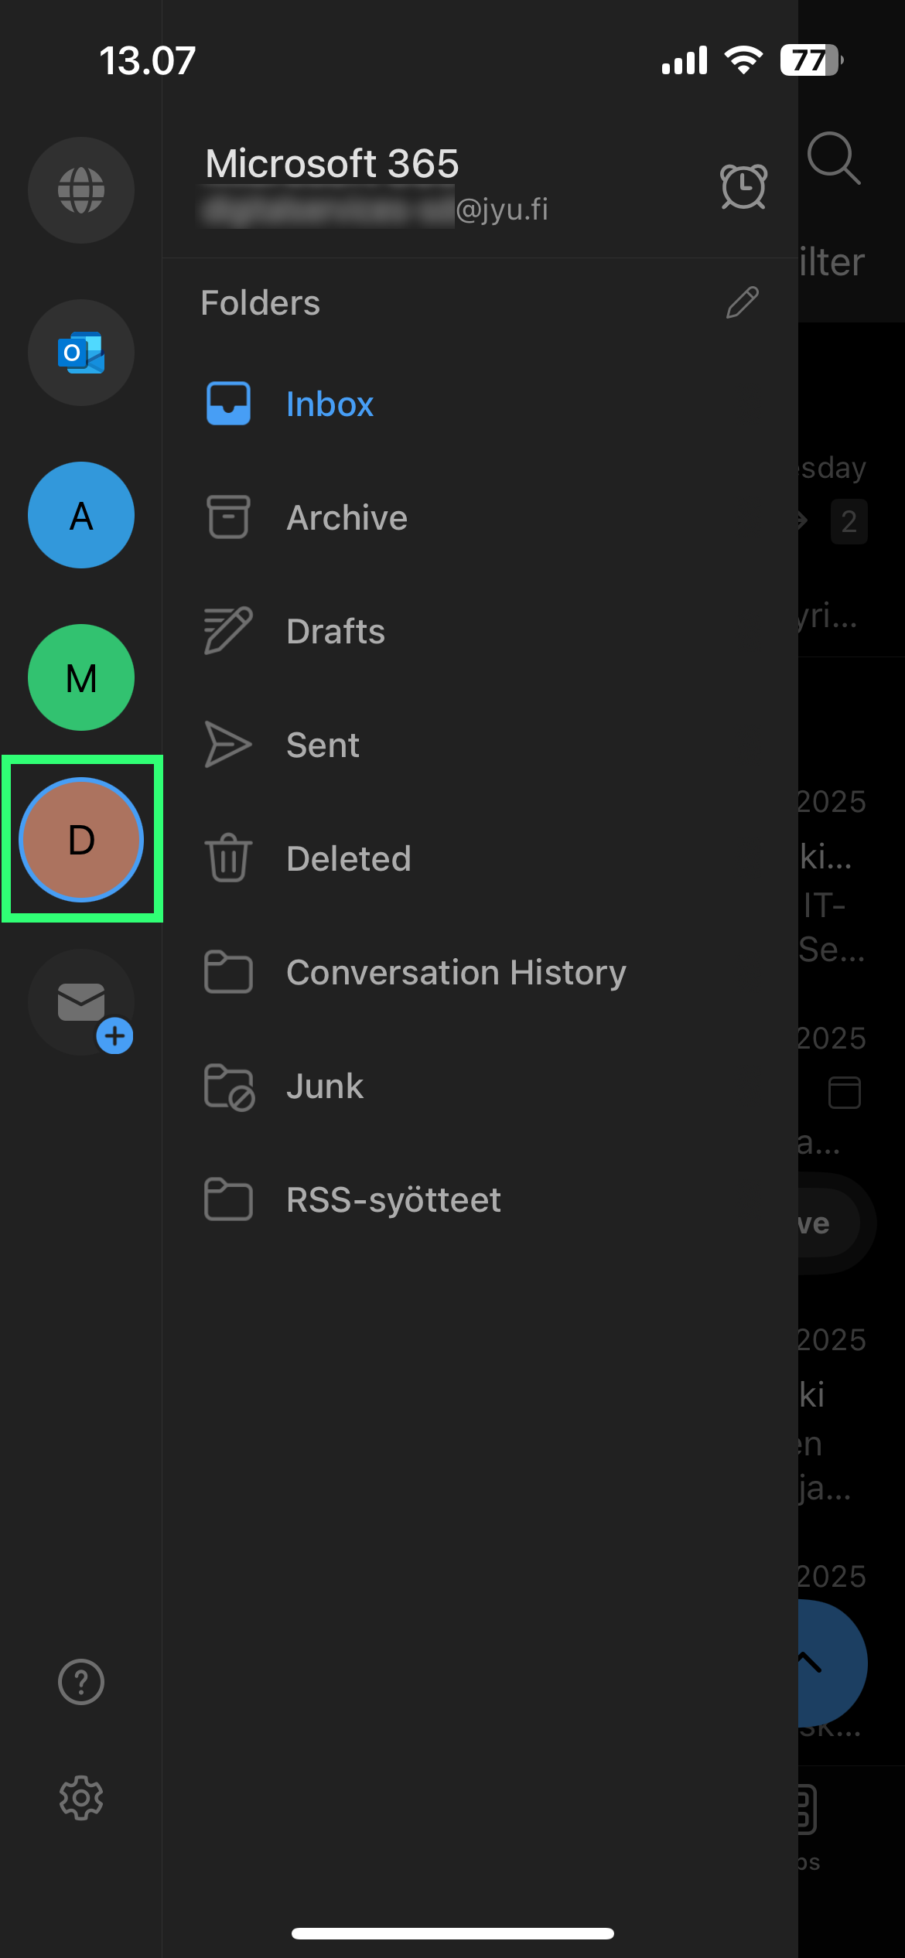Open the Deleted folder
This screenshot has height=1958, width=905.
coord(480,858)
